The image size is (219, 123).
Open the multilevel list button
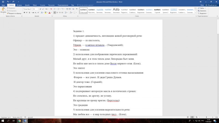click(63, 9)
